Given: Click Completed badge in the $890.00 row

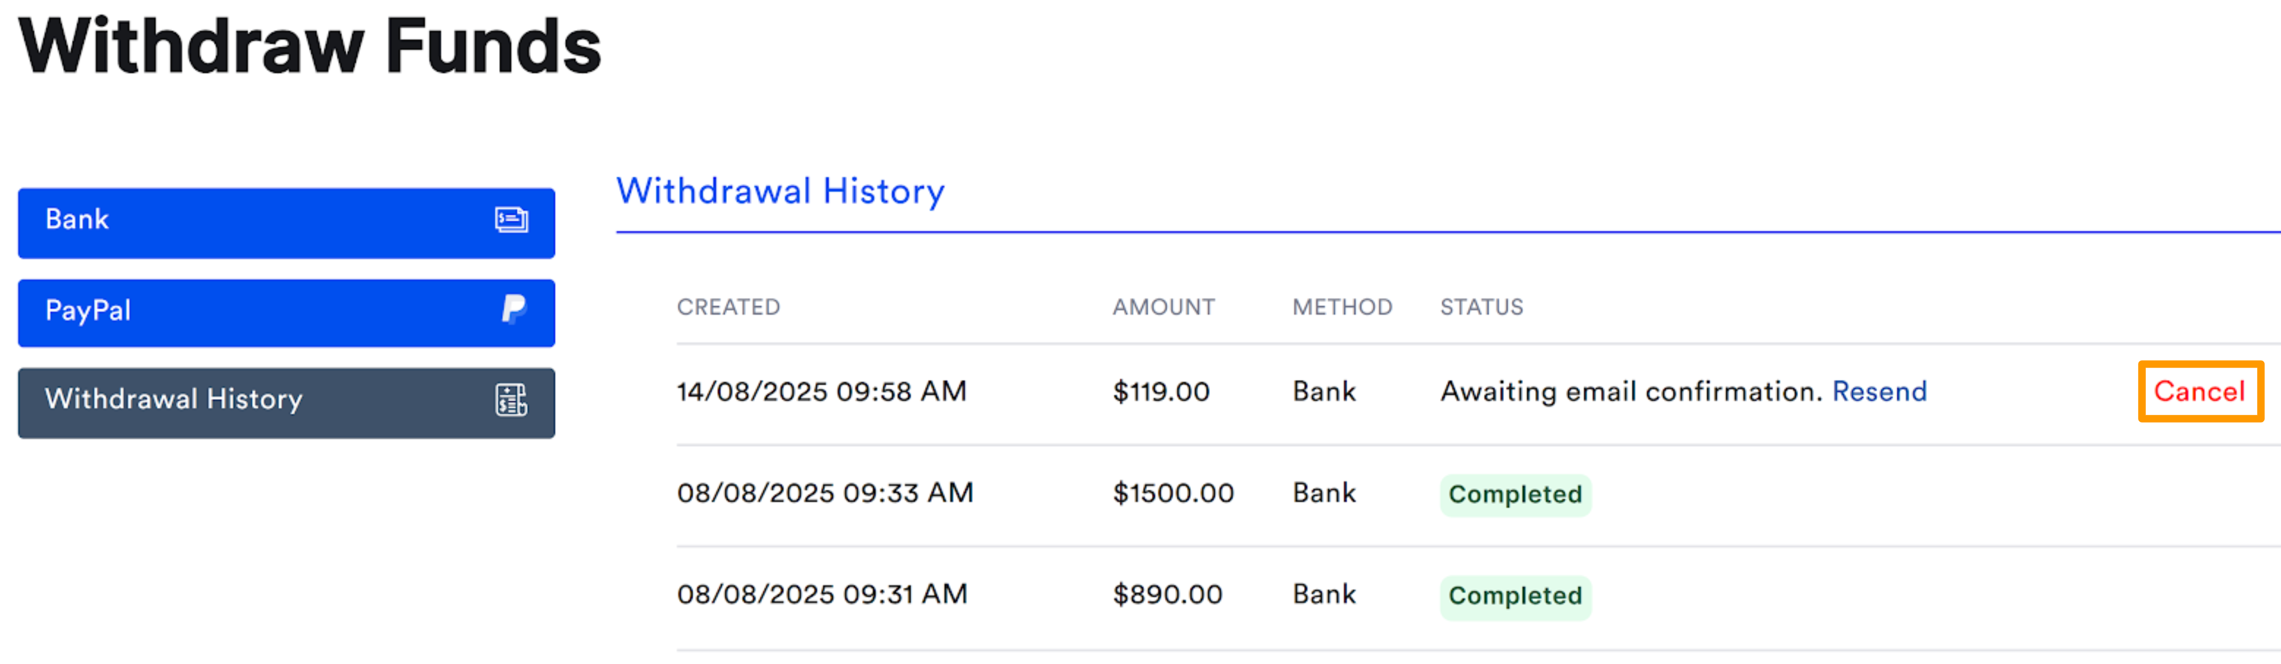Looking at the screenshot, I should [x=1515, y=597].
